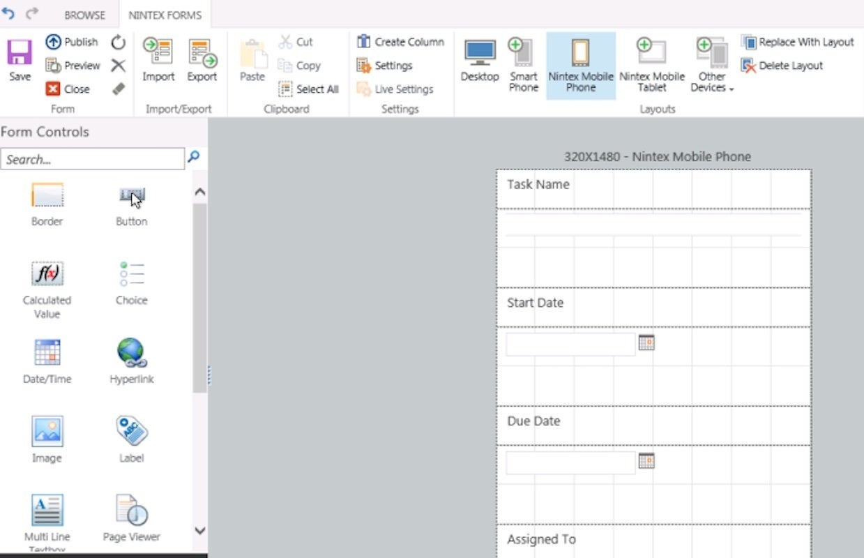Import a form file
This screenshot has height=558, width=864.
(x=158, y=61)
